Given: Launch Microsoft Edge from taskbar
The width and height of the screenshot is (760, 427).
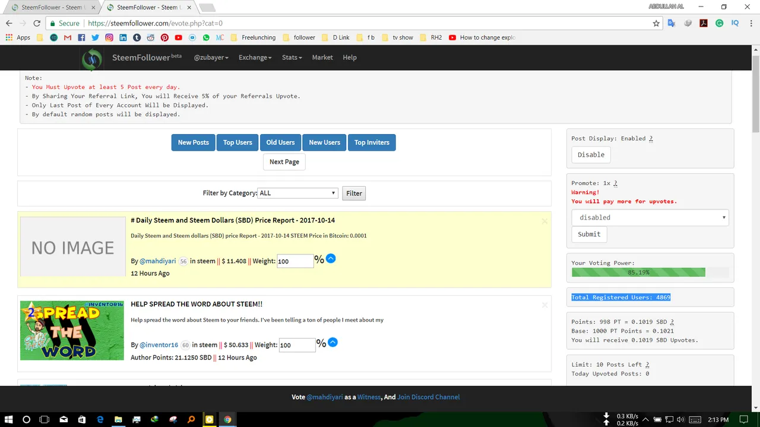Looking at the screenshot, I should [100, 419].
